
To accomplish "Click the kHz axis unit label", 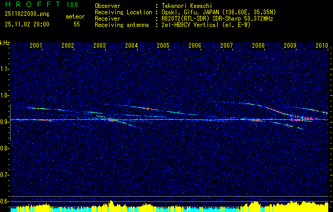I will 5,43.
